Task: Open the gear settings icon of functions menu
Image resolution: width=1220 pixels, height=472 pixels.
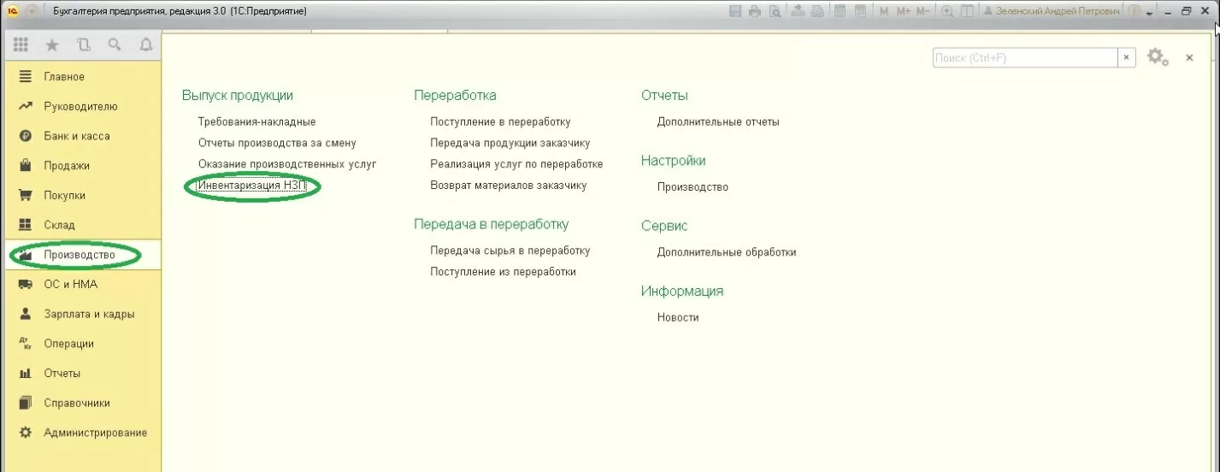Action: coord(1157,57)
